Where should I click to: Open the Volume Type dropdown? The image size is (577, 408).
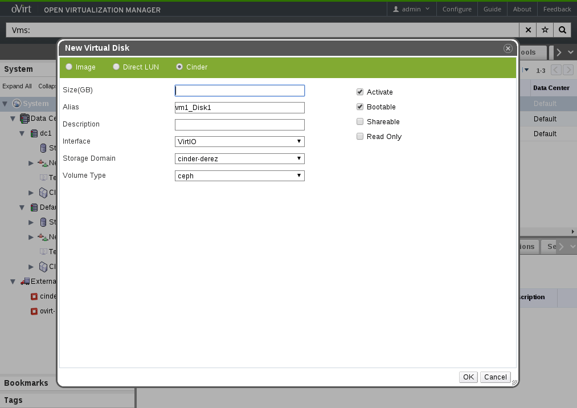tap(239, 176)
